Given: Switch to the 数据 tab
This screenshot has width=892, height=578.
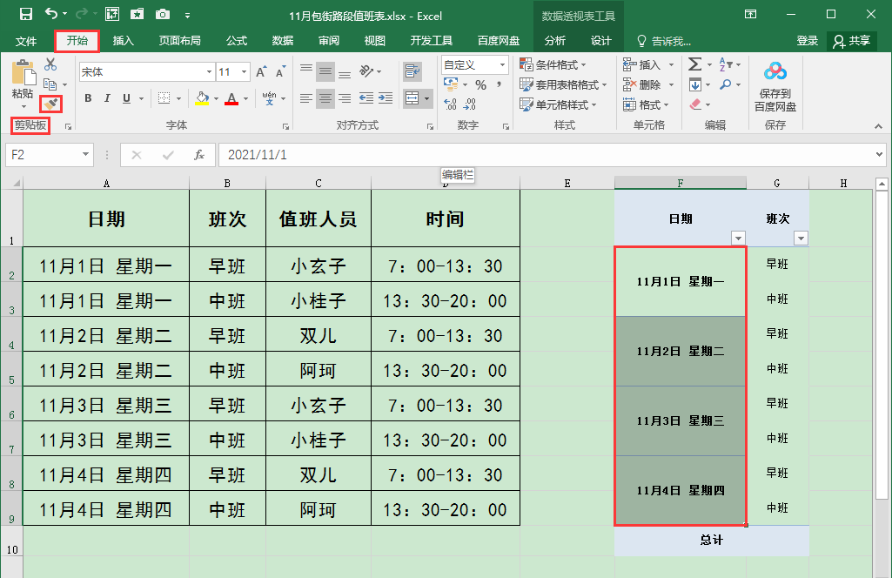Looking at the screenshot, I should [283, 41].
